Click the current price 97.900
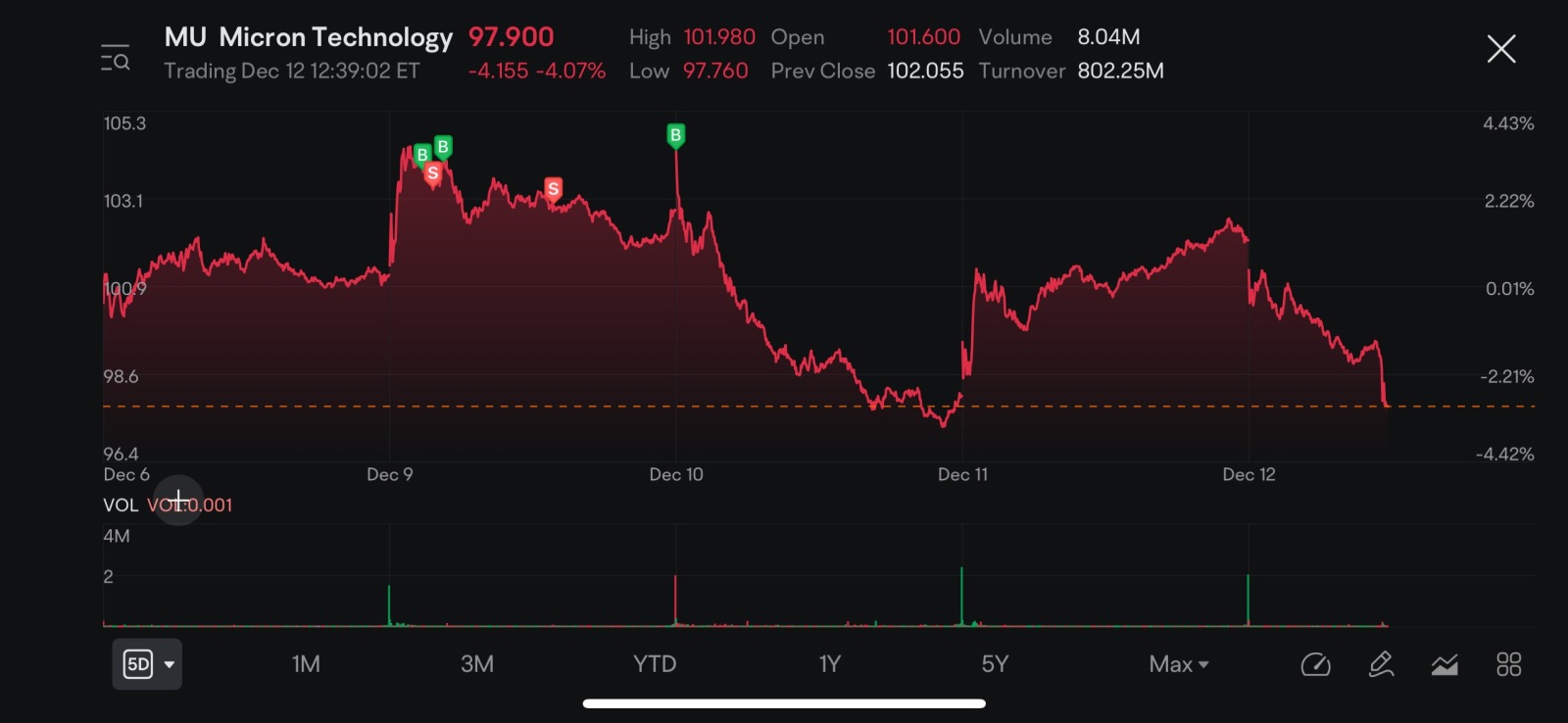The width and height of the screenshot is (1568, 723). coord(511,37)
